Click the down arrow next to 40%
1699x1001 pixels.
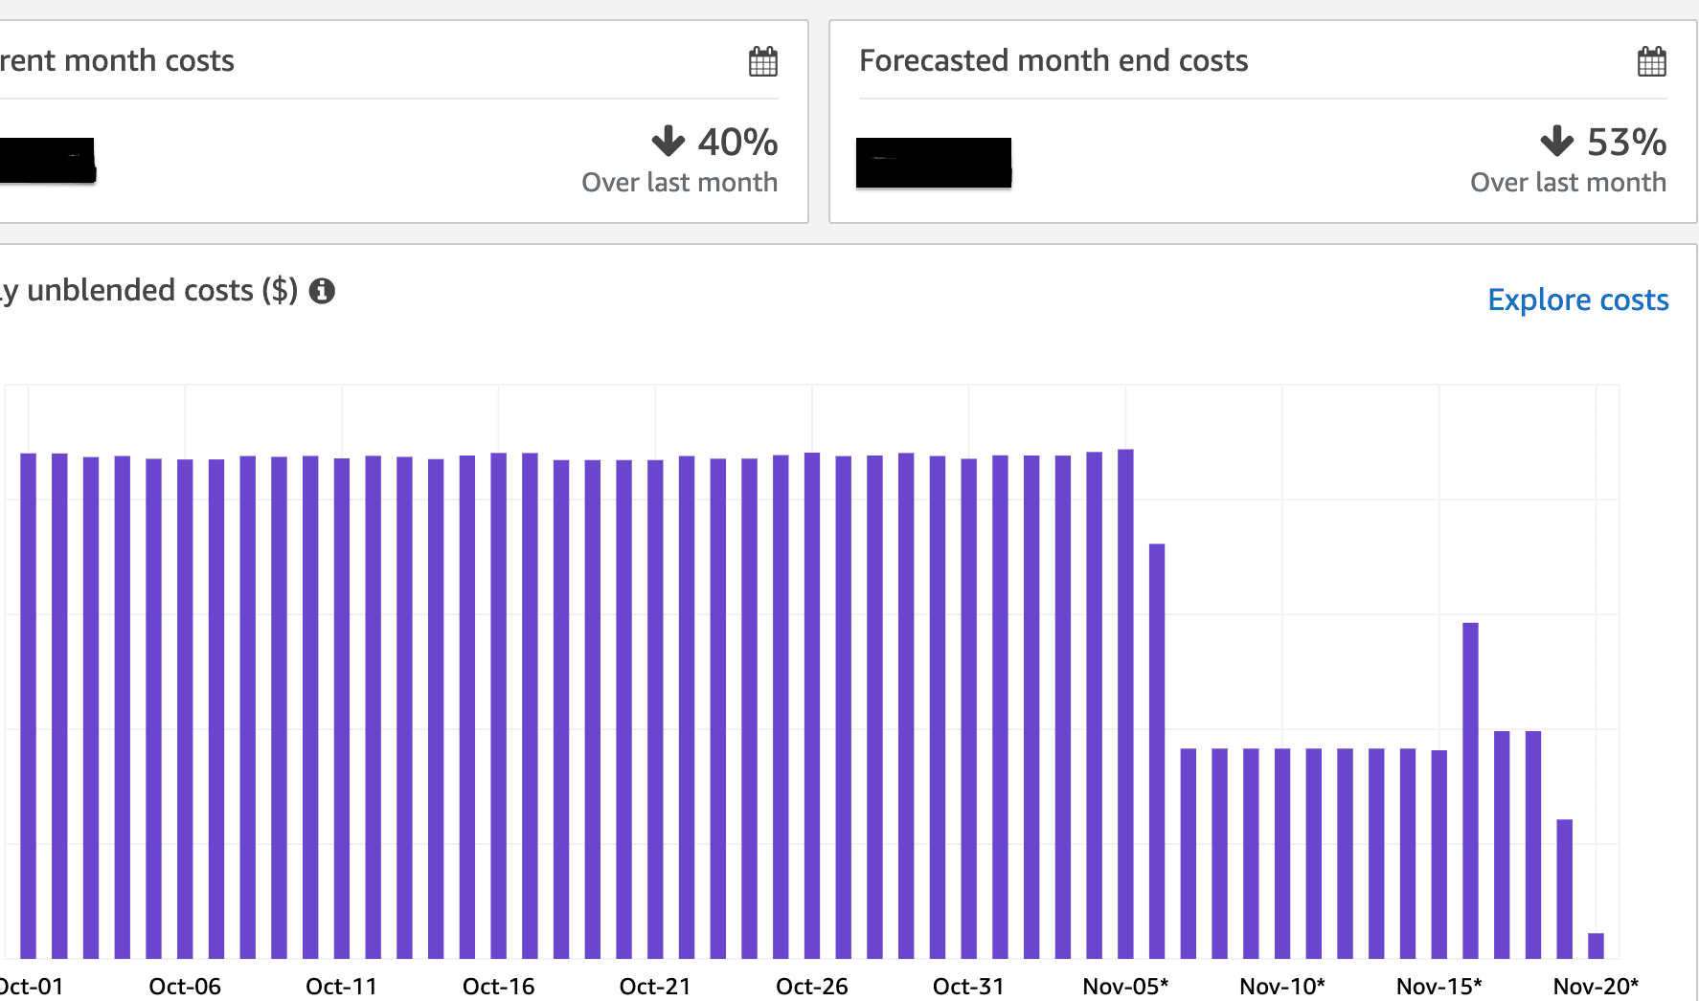click(x=668, y=142)
